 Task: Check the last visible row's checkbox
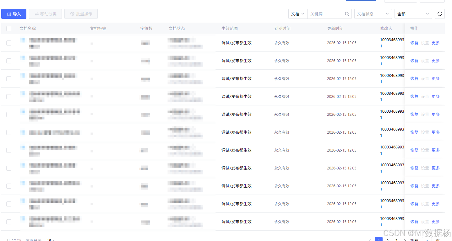pos(9,222)
